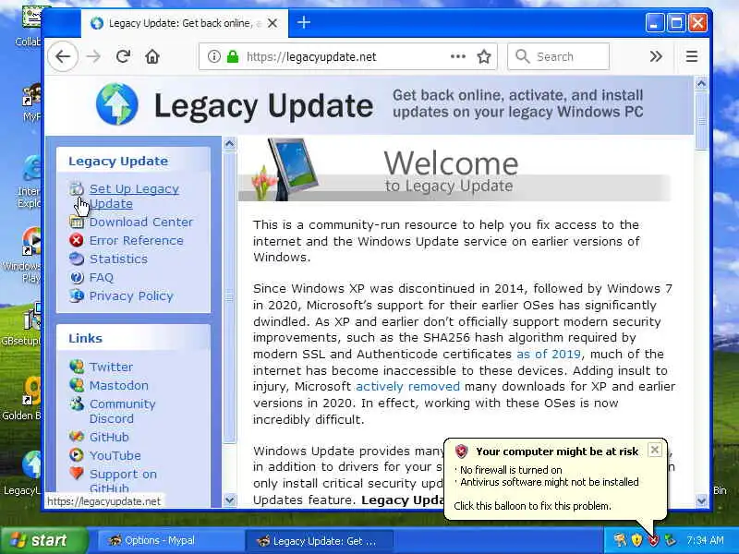
Task: Open the YouTube link
Action: pyautogui.click(x=115, y=455)
